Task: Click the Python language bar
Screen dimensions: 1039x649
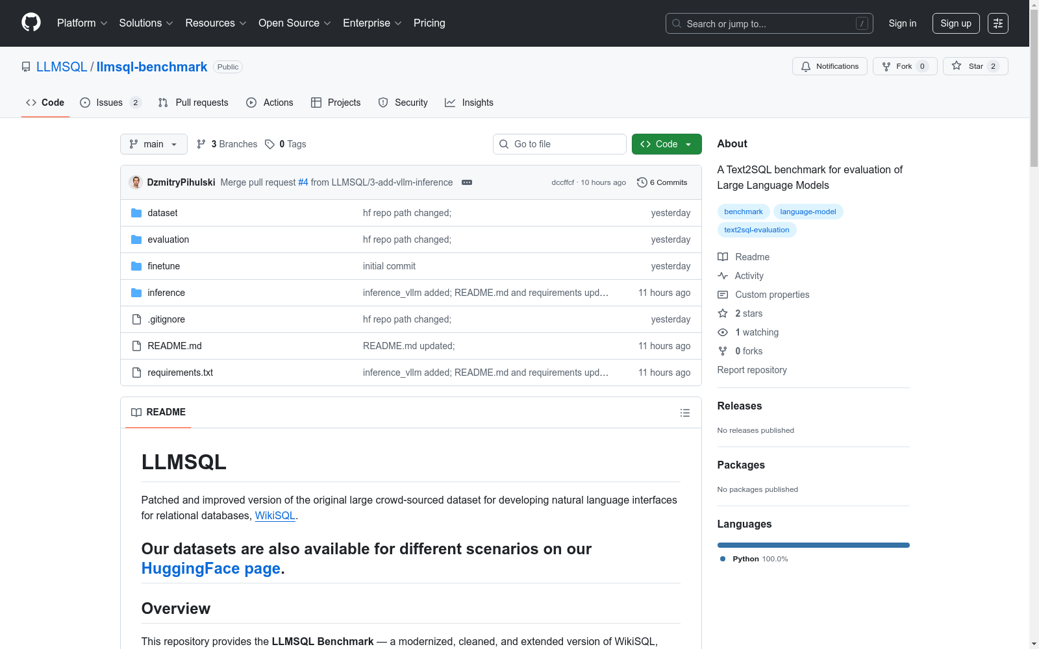Action: (x=814, y=545)
